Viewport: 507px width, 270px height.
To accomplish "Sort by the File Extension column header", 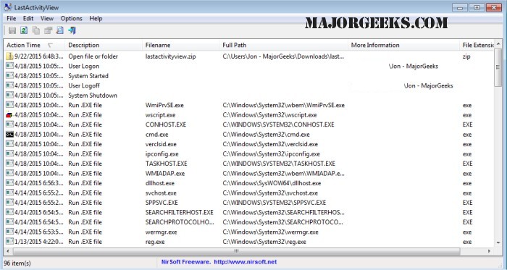I will coord(477,45).
